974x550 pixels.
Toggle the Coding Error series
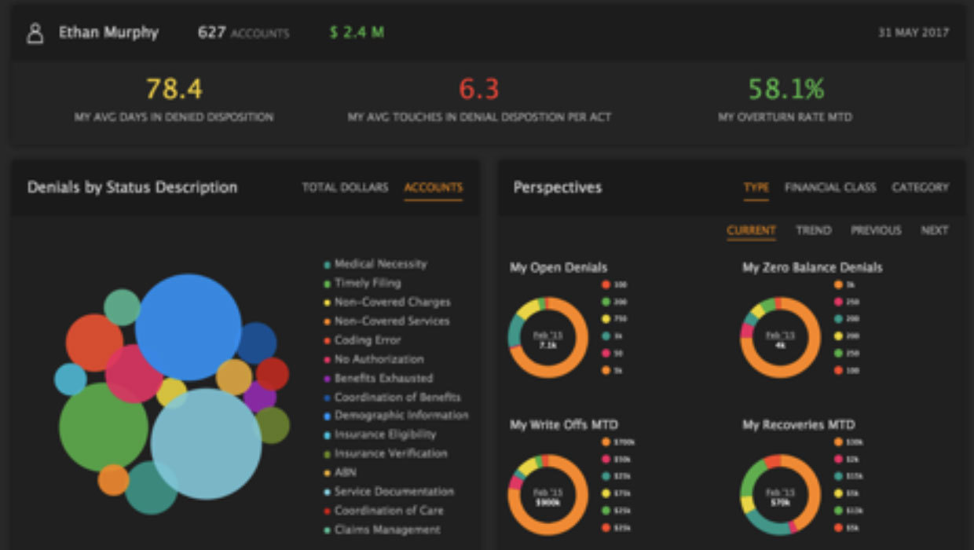pos(326,339)
